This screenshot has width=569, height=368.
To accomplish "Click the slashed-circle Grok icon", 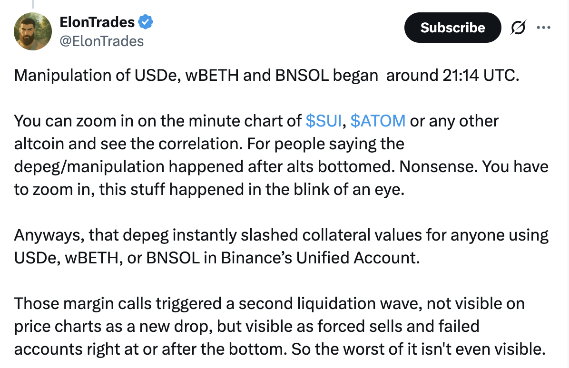I will tap(518, 28).
